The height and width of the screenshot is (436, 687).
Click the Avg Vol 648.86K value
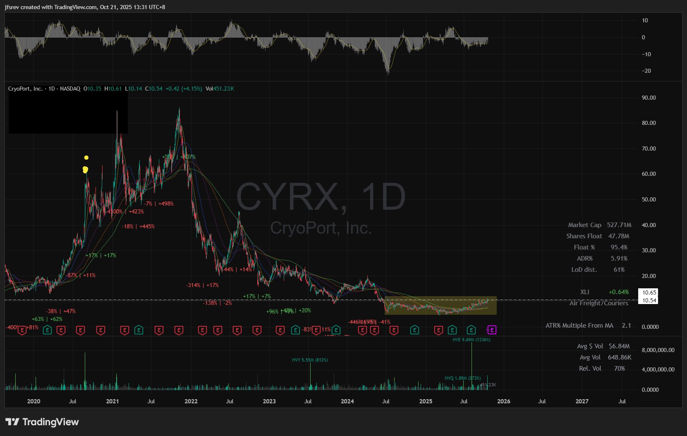point(620,357)
